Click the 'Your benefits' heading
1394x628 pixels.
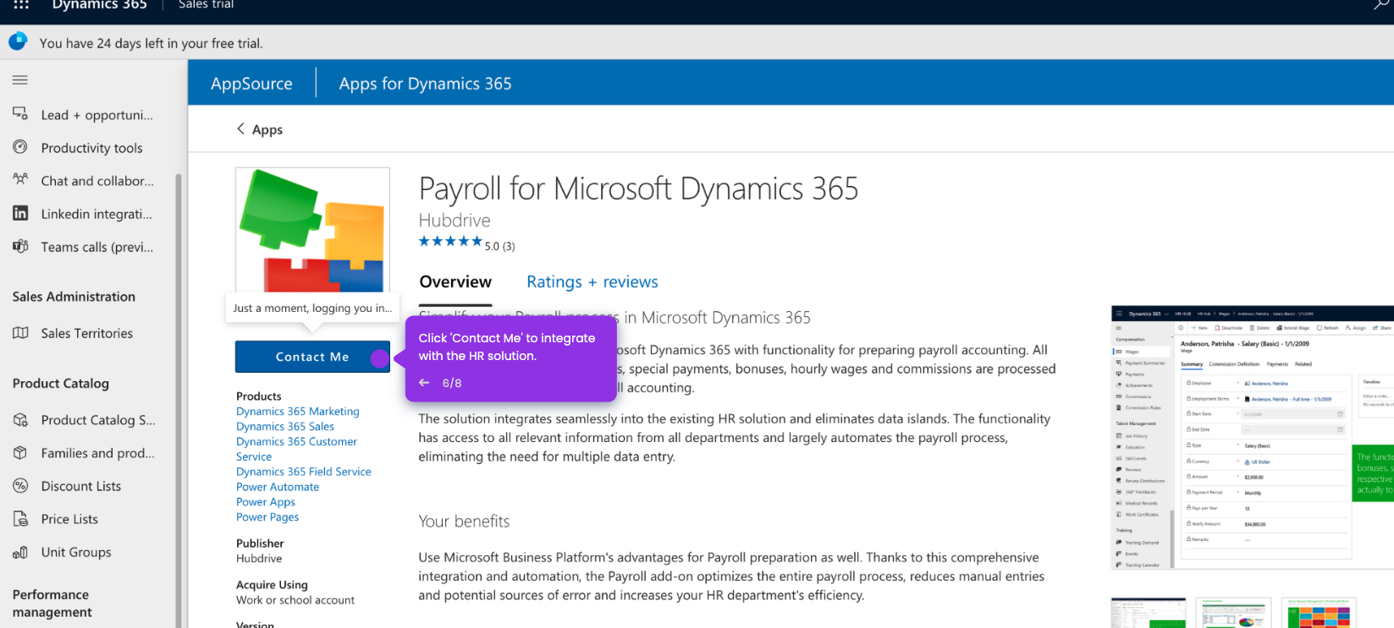[x=464, y=522]
